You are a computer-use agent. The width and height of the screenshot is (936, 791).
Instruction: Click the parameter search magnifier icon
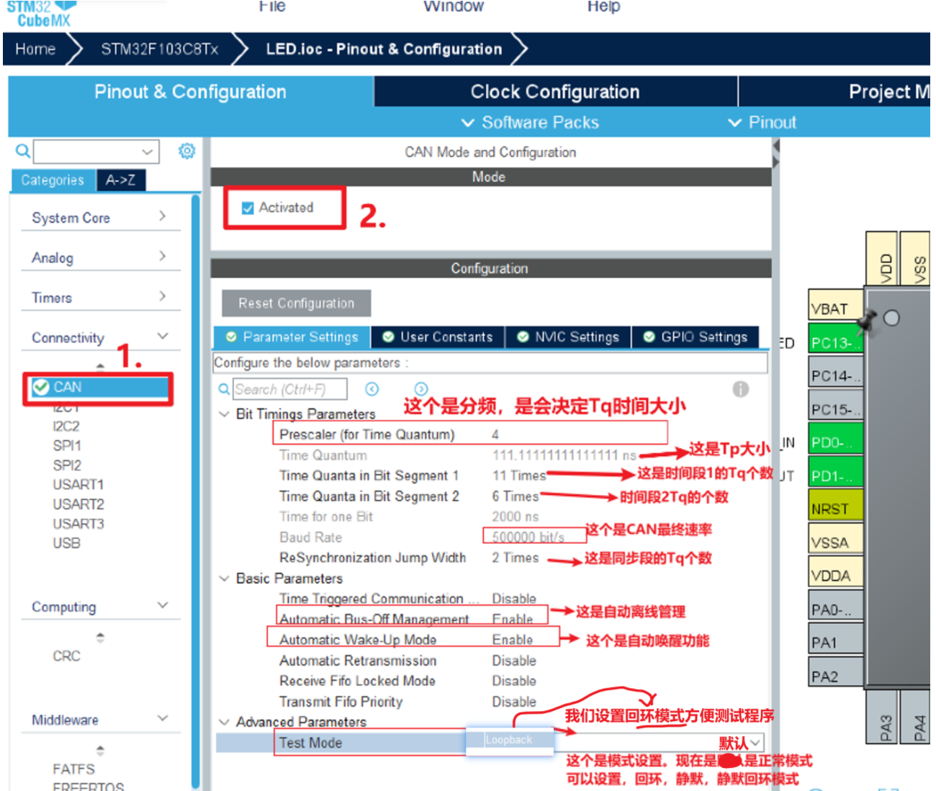tap(225, 389)
